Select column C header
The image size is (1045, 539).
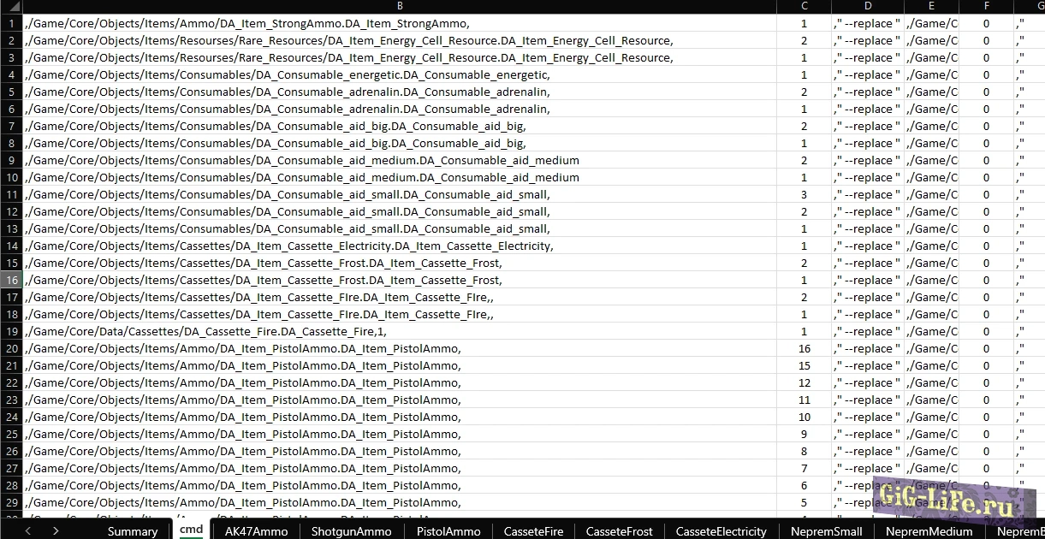tap(804, 7)
